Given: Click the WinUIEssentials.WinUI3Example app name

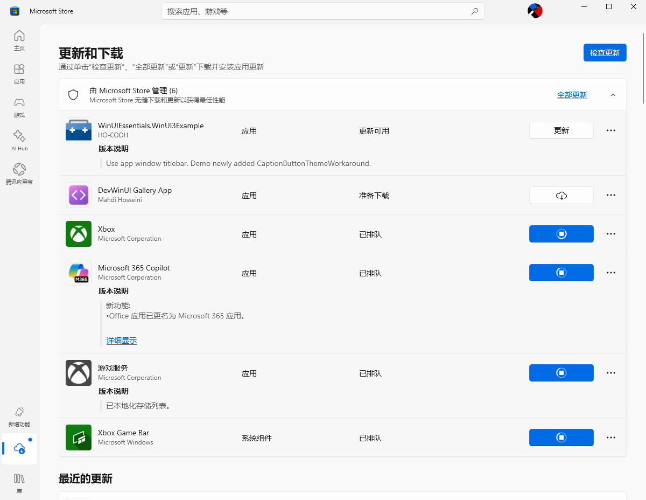Looking at the screenshot, I should [151, 126].
